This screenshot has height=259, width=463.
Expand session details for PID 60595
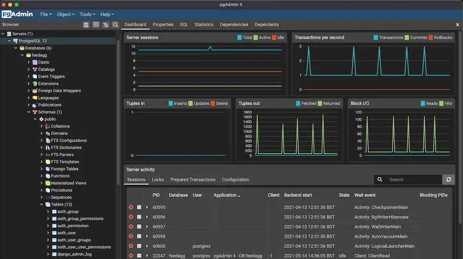[x=147, y=207]
